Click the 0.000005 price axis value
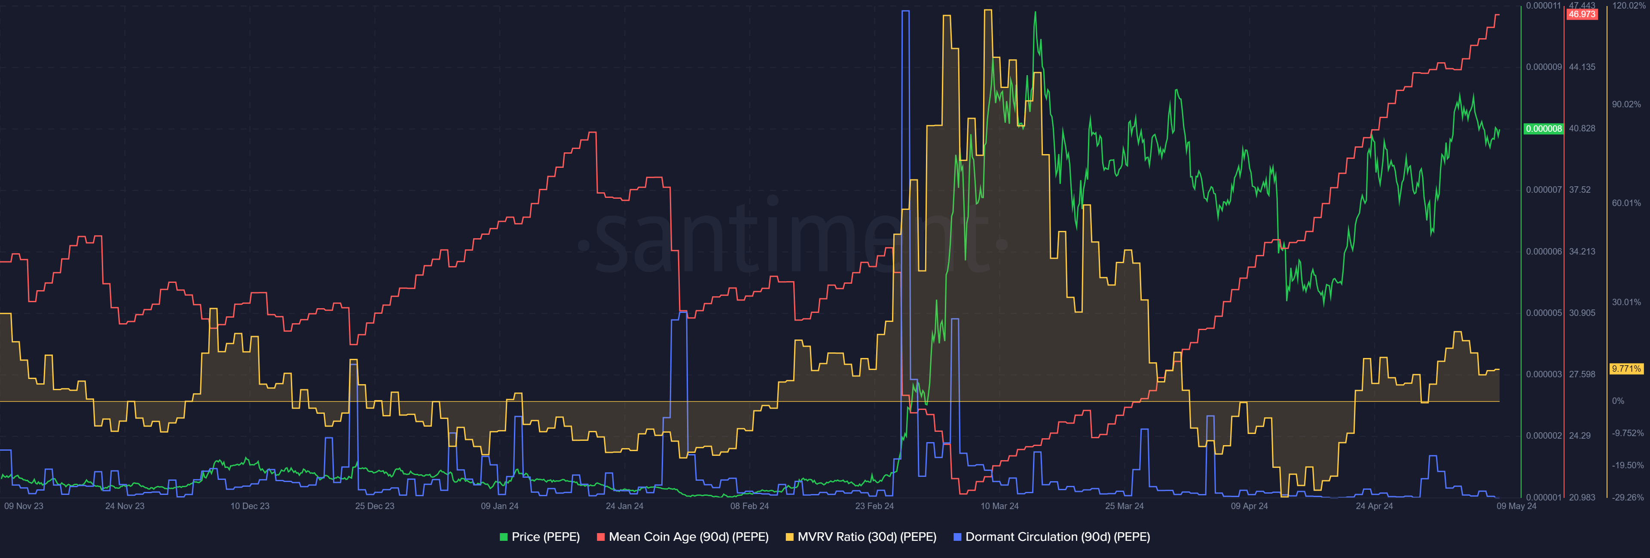 pos(1544,313)
